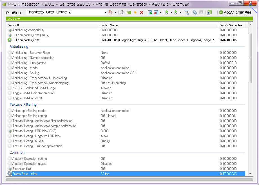Select the Anisotropic filtering setting row

coord(126,116)
